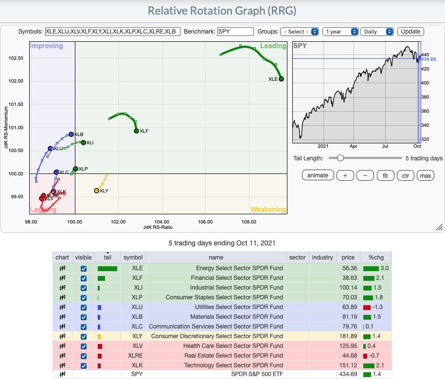Click the XLB marker on the RRG plot

click(71, 135)
